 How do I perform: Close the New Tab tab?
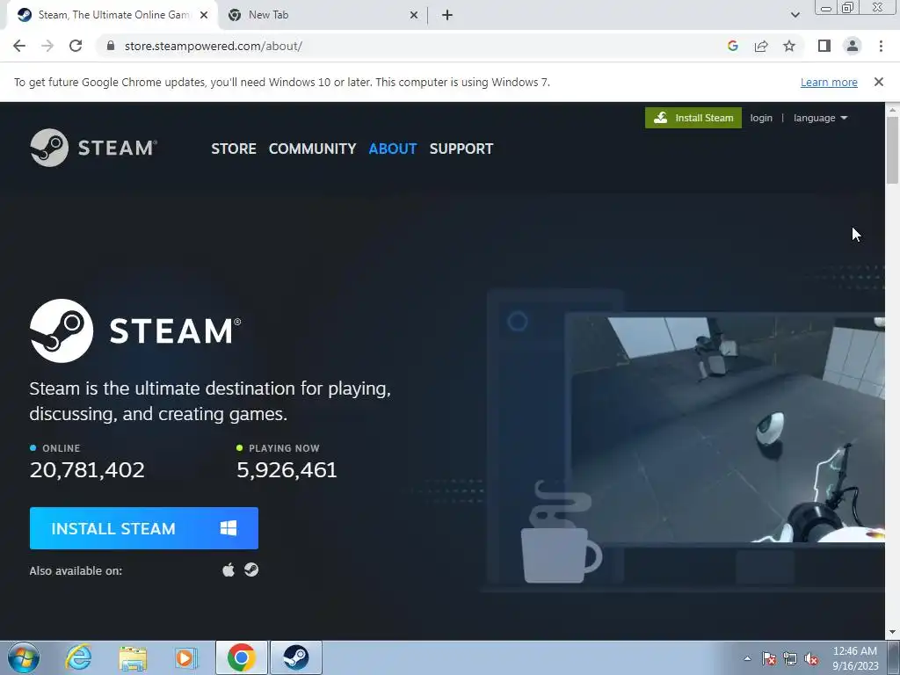coord(414,15)
